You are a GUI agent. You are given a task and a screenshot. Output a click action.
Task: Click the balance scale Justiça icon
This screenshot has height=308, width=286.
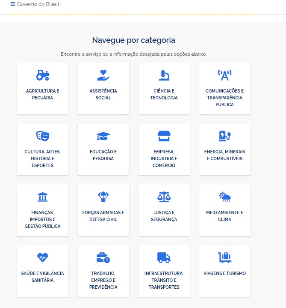(164, 197)
